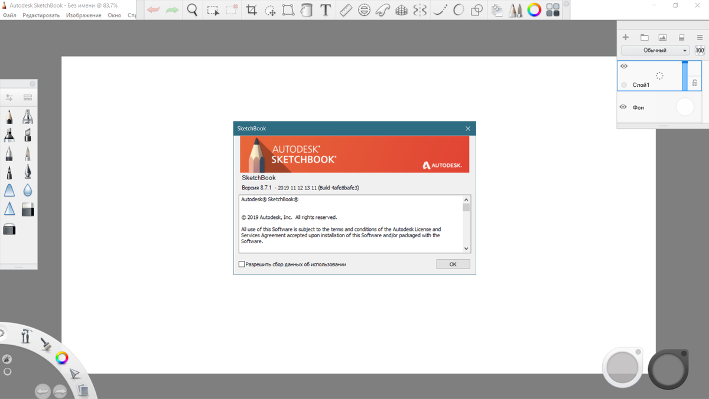Pick the Smear brush above water drop
This screenshot has width=709, height=399.
[9, 190]
